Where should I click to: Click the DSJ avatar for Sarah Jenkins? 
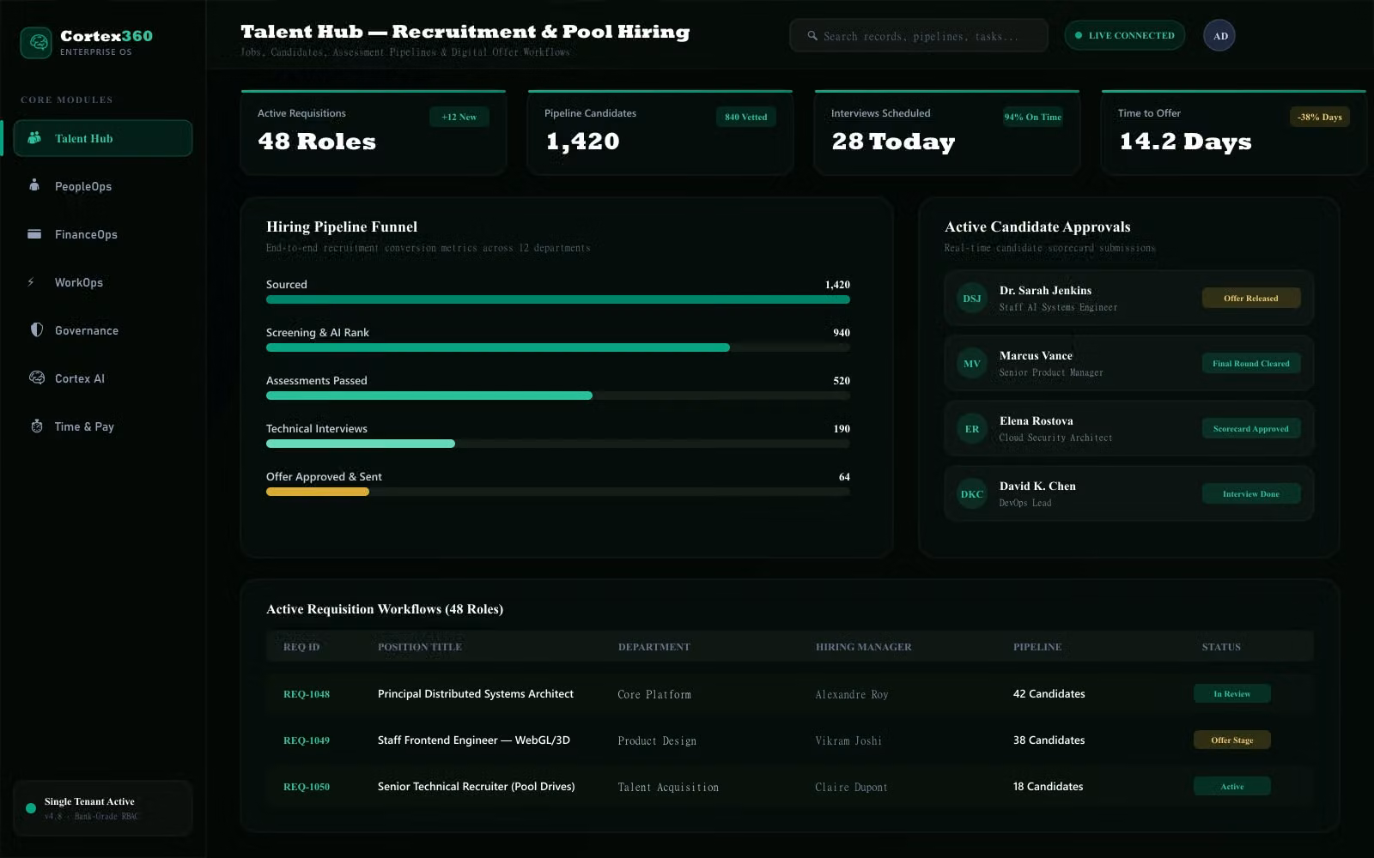[x=972, y=299]
